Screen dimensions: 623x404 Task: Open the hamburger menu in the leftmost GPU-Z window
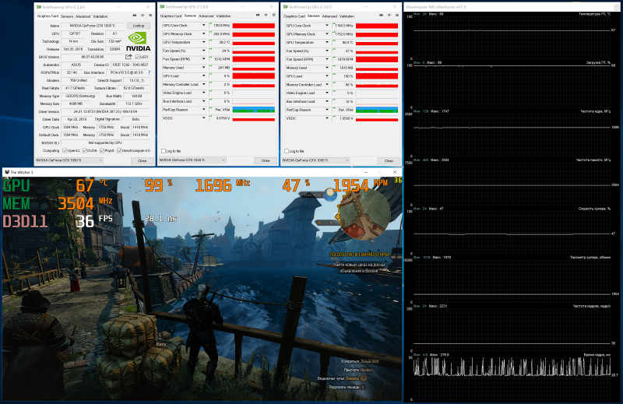click(149, 16)
